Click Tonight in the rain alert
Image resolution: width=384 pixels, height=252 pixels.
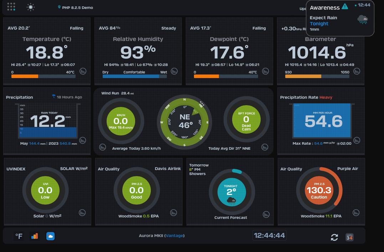coord(319,24)
